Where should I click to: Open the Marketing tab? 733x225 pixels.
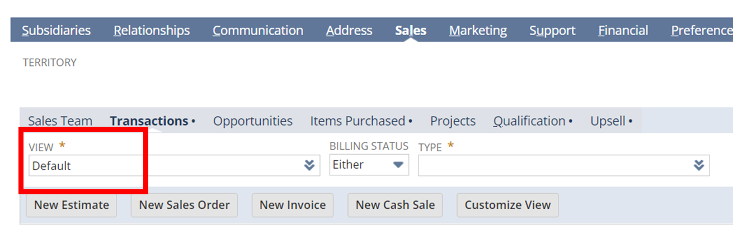[478, 30]
